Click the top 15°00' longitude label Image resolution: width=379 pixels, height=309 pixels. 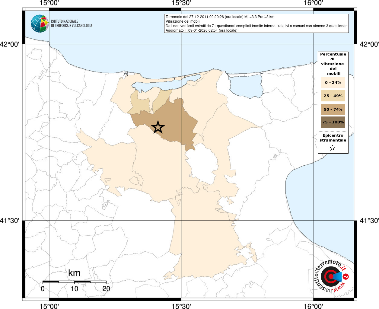[x=49, y=3]
